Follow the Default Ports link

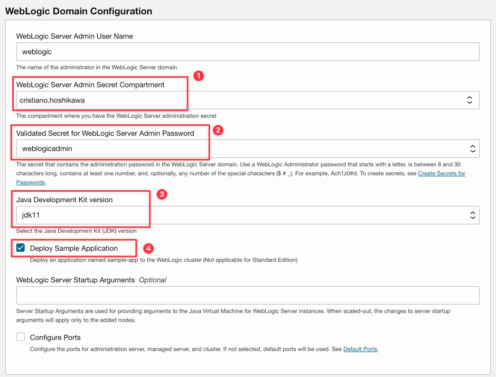[x=360, y=349]
